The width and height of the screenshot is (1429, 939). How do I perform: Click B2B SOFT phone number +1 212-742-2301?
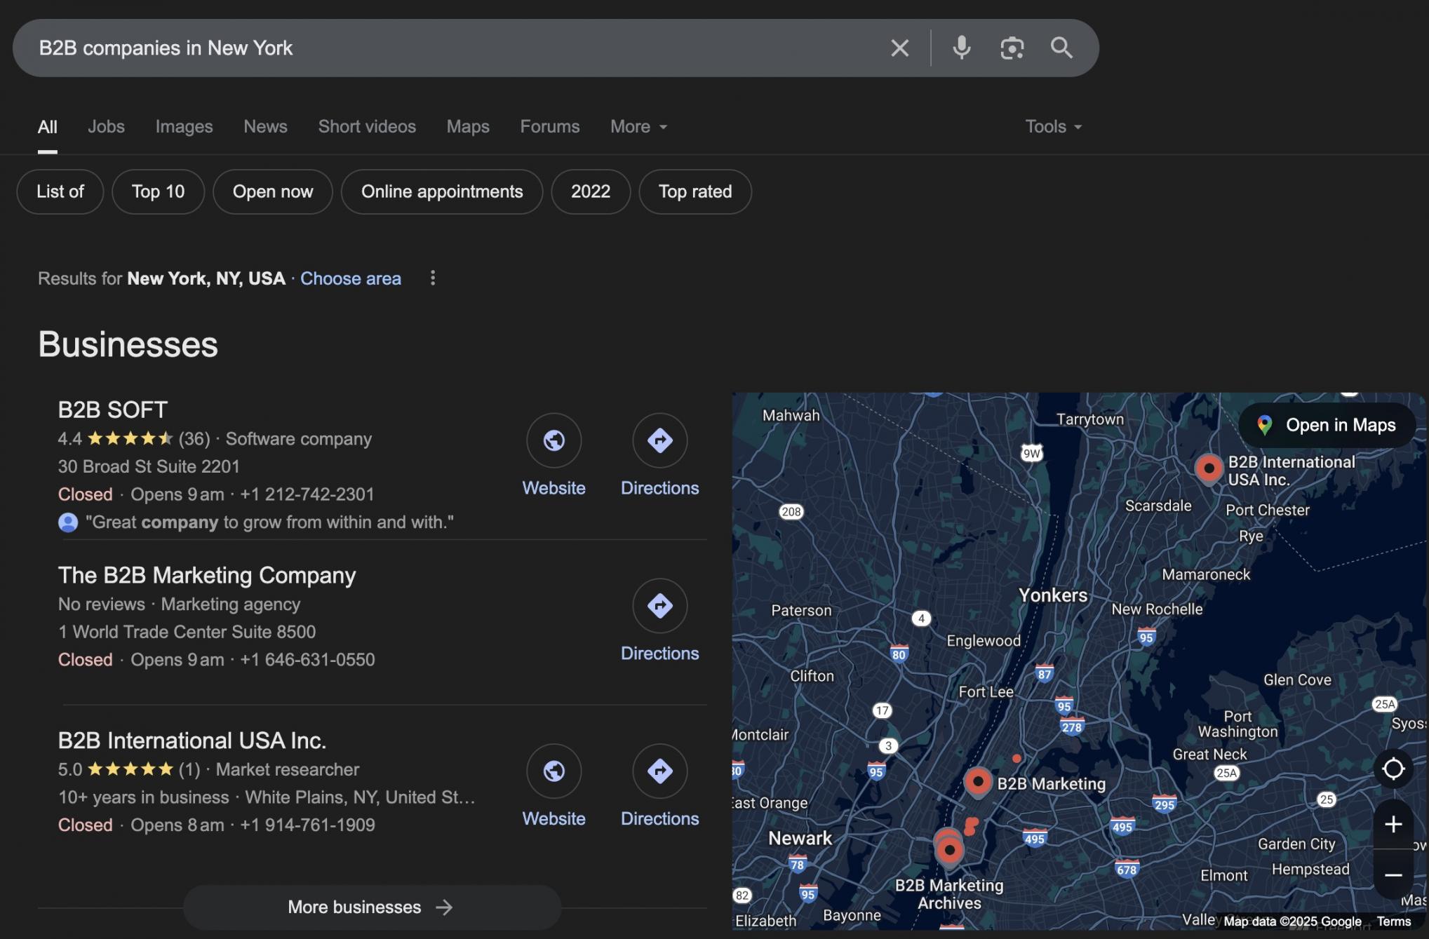307,495
